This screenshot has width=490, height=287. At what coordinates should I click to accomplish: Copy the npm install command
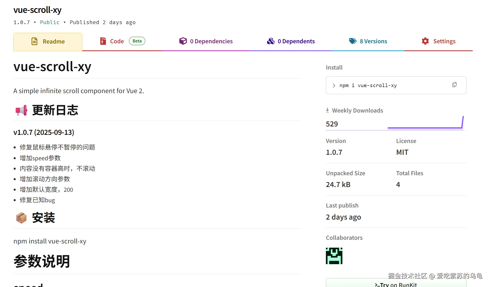tap(455, 85)
